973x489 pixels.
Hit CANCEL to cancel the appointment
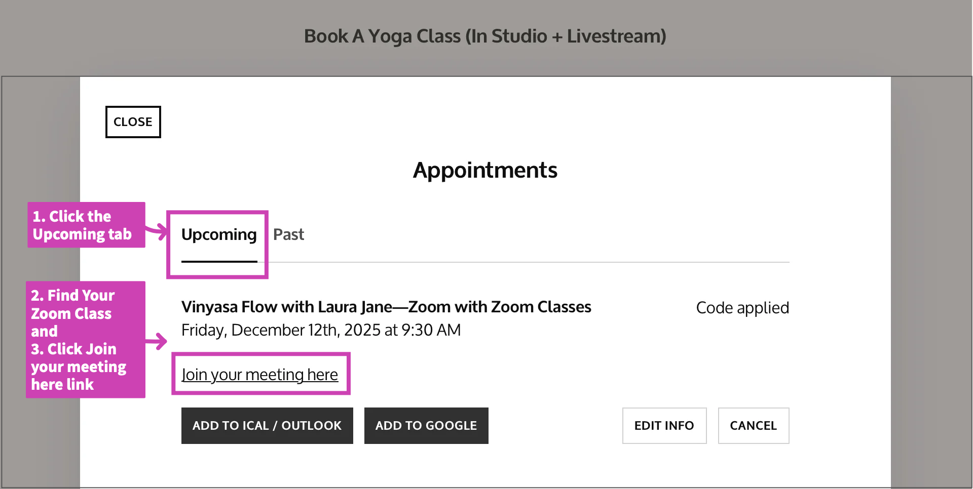tap(753, 426)
